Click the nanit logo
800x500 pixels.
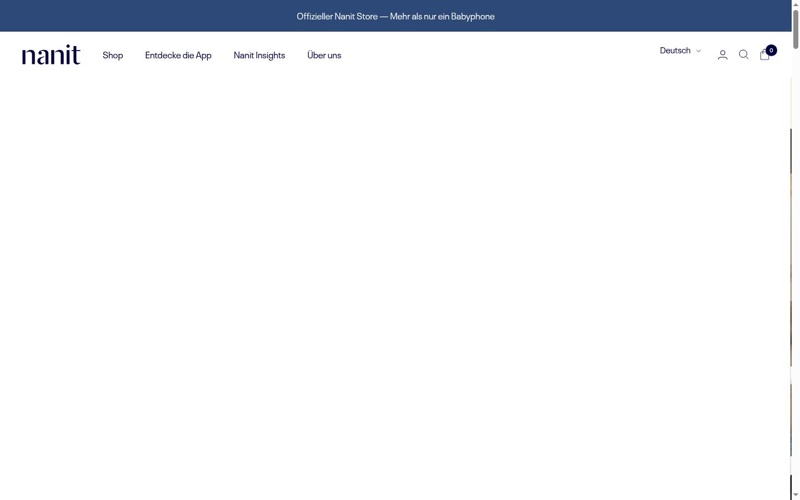point(51,54)
